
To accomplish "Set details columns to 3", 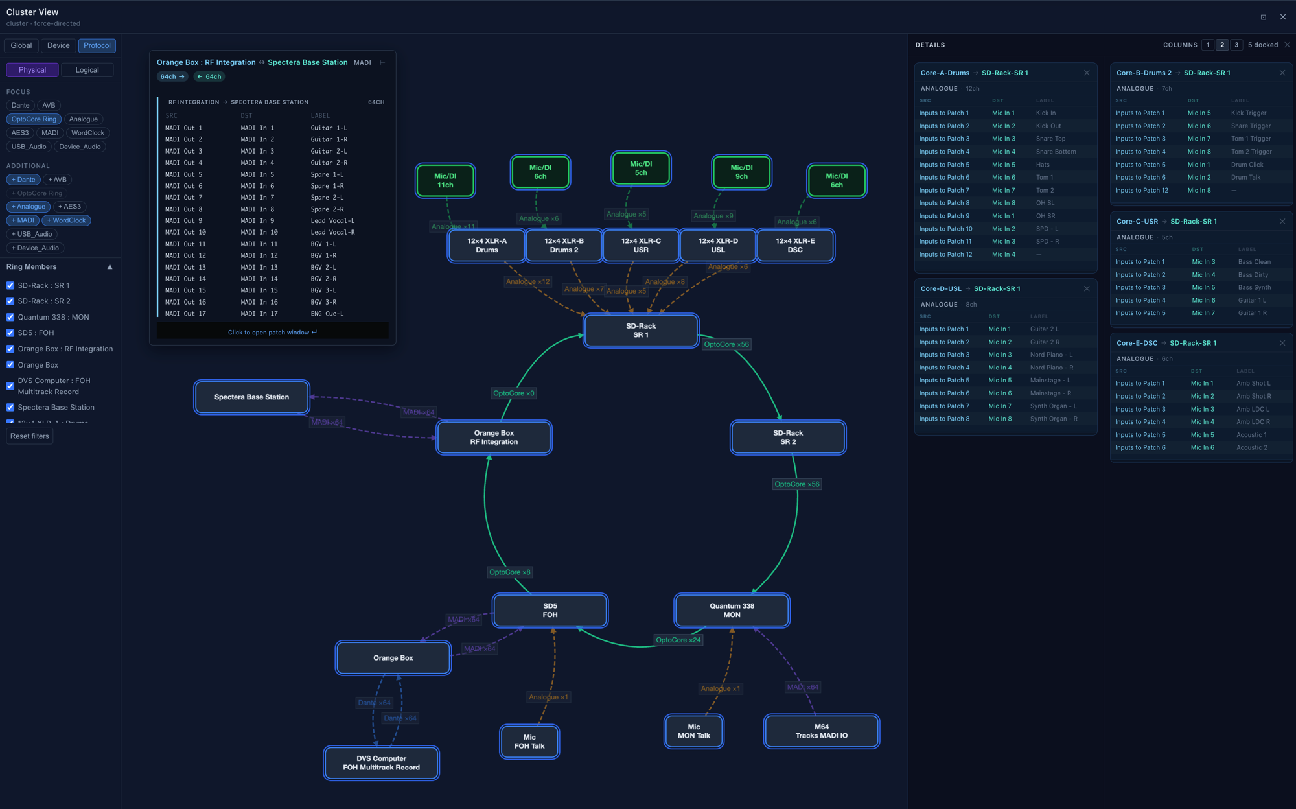I will click(x=1236, y=45).
